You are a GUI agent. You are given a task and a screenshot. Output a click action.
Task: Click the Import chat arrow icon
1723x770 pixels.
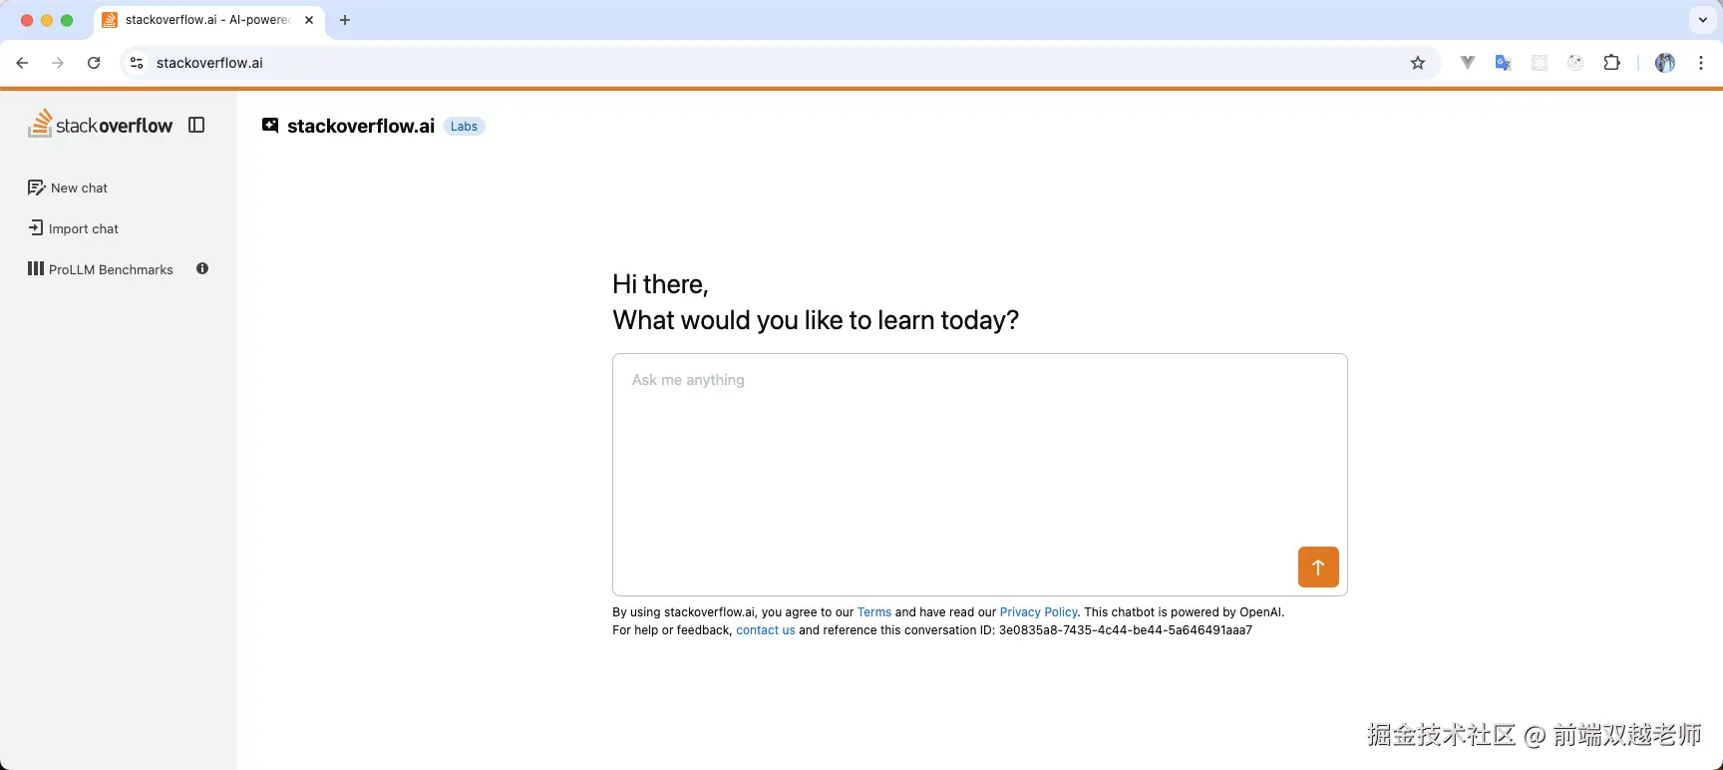tap(36, 228)
